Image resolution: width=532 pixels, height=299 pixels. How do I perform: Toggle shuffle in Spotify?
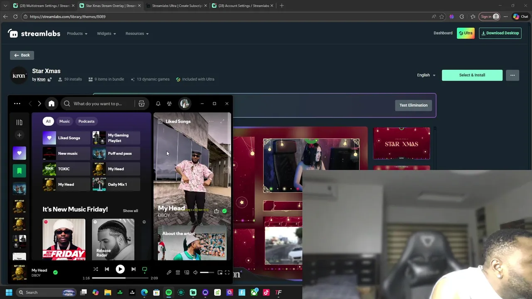[x=96, y=269]
